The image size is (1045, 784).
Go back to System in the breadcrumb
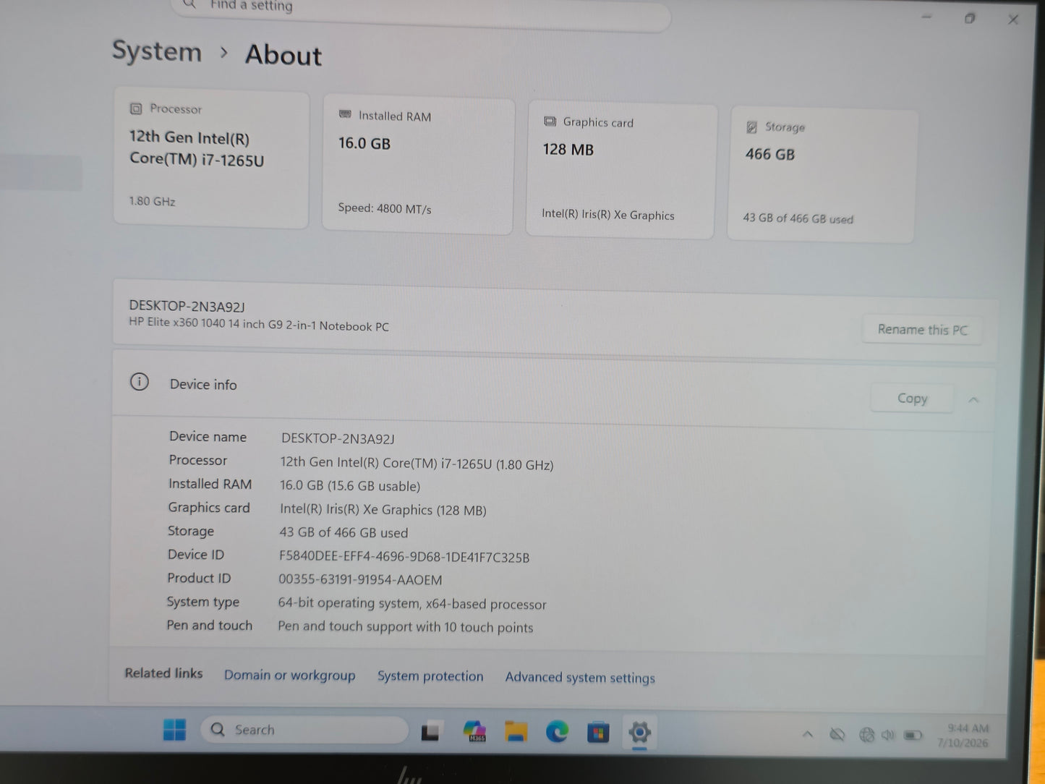pos(157,51)
